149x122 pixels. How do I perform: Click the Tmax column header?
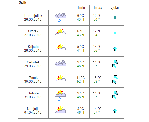pos(98,7)
